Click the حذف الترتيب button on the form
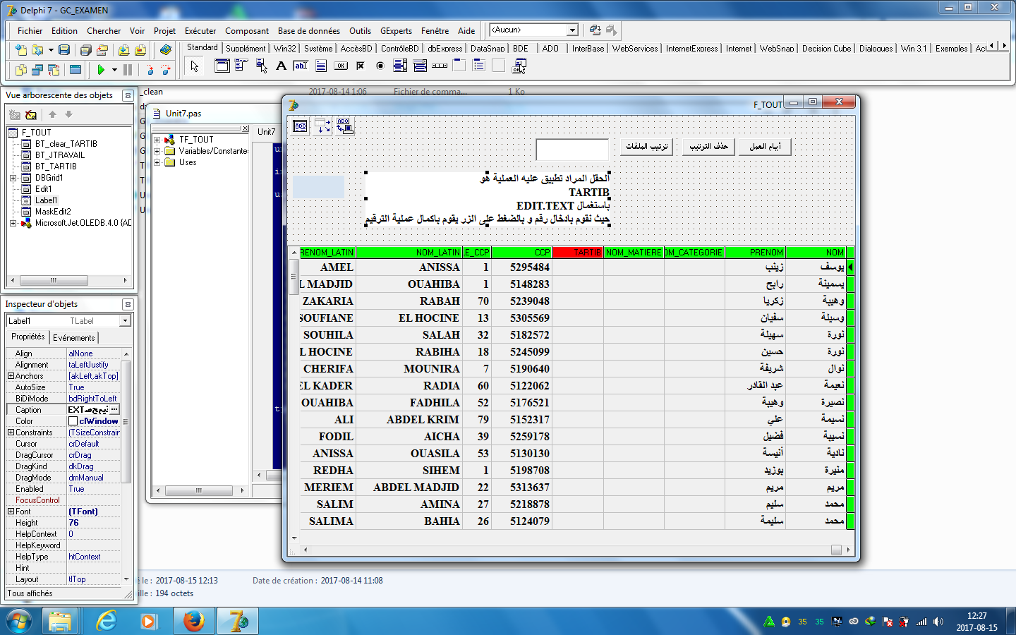1016x635 pixels. pyautogui.click(x=709, y=147)
